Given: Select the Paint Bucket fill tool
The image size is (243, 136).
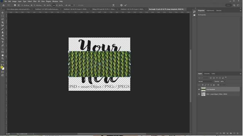Looking at the screenshot, I should pos(3,39).
